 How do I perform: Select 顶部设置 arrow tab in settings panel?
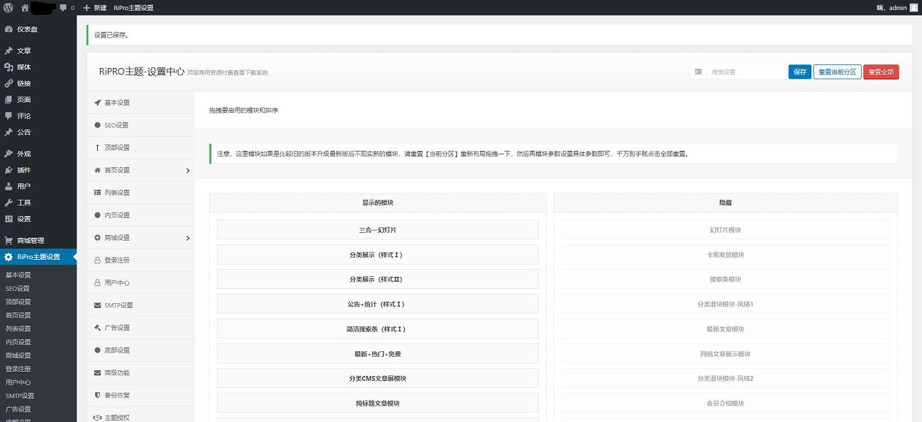(x=140, y=147)
